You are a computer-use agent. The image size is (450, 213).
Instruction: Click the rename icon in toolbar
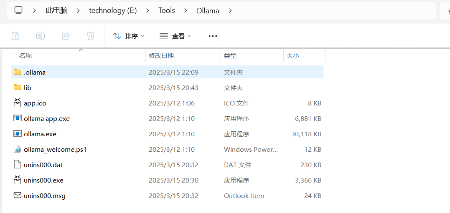(x=41, y=36)
